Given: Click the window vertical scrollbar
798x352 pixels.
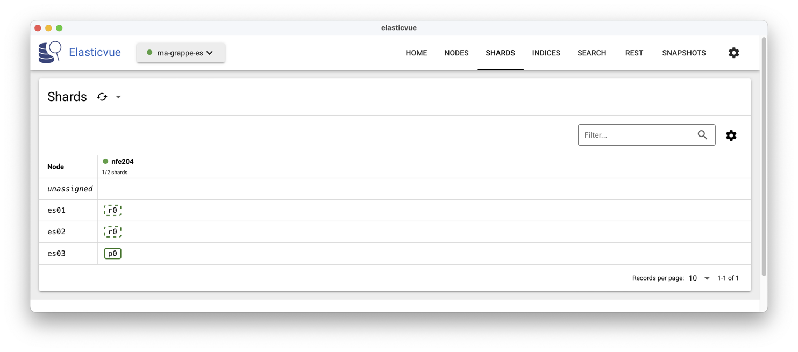Looking at the screenshot, I should (x=764, y=156).
